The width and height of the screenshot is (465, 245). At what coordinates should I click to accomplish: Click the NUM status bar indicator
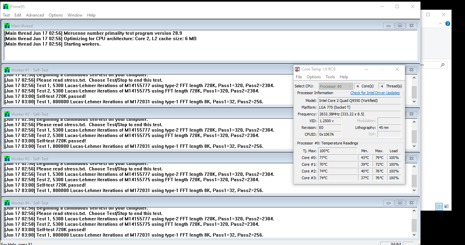click(x=396, y=243)
